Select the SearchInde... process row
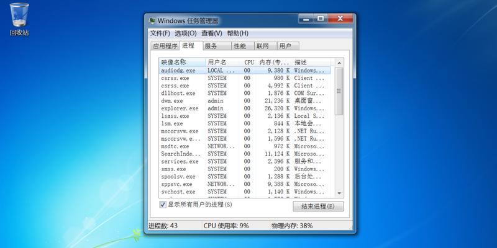 (x=245, y=154)
